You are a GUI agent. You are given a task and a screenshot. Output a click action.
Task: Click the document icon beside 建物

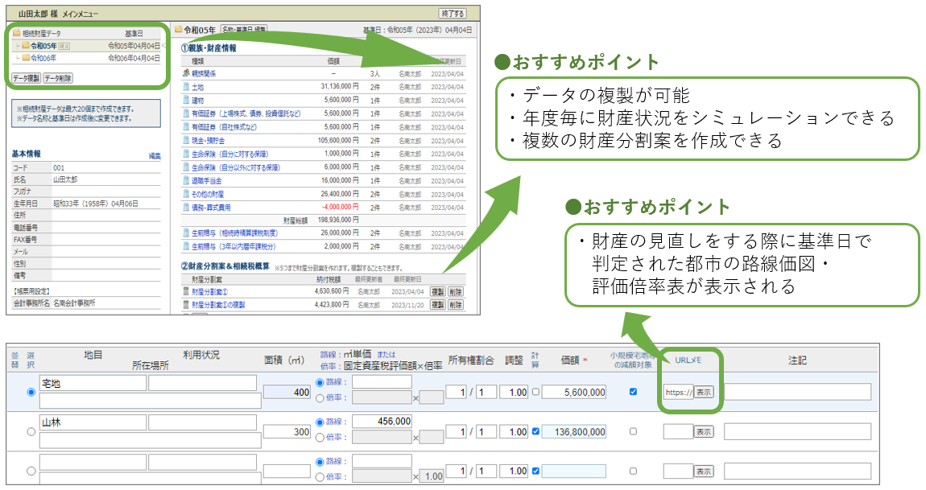coord(186,100)
